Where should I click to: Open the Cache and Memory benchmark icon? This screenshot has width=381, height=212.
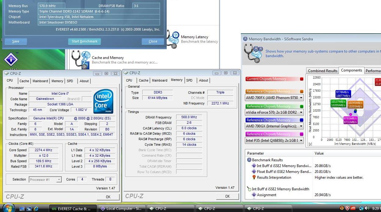(80, 60)
